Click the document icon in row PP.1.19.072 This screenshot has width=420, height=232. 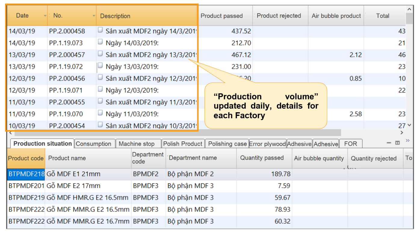click(100, 66)
